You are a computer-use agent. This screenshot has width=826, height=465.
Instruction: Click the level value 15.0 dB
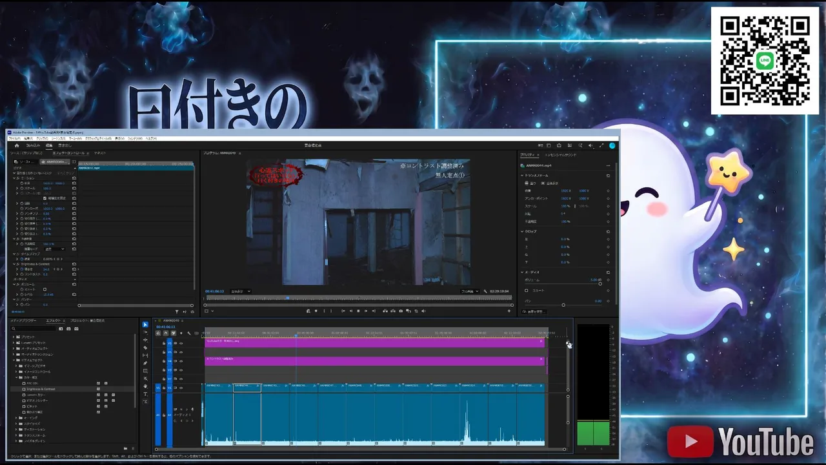(x=48, y=294)
